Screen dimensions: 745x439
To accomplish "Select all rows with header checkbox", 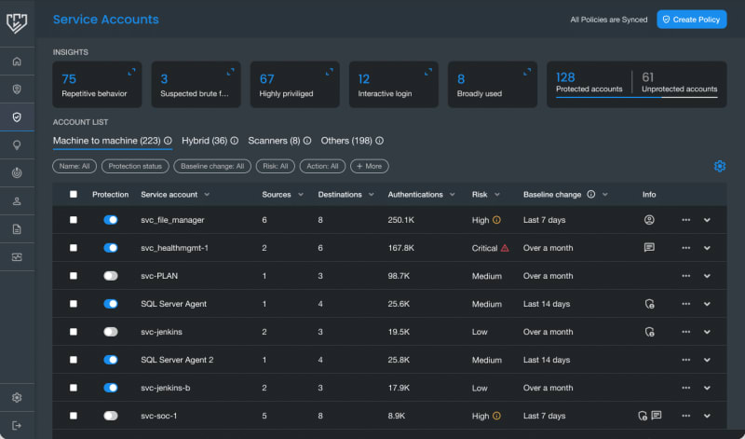I will 74,195.
